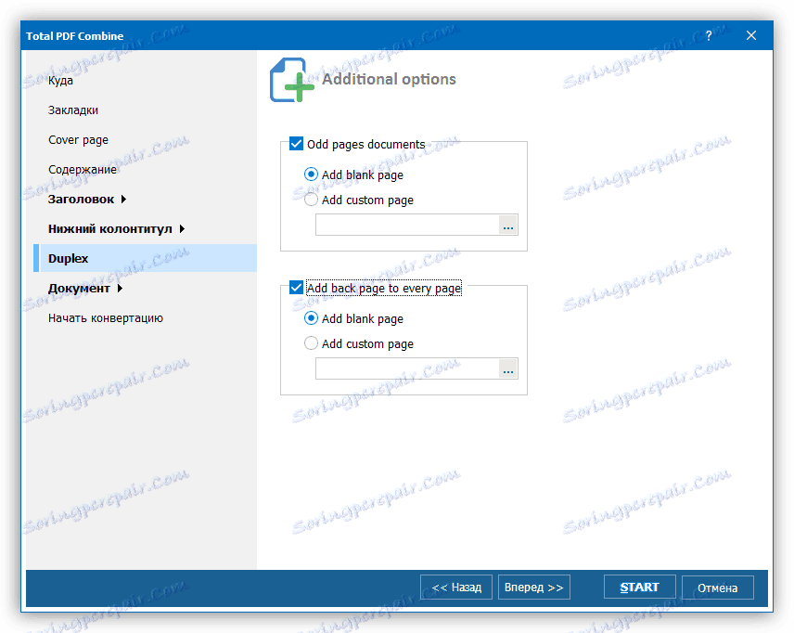Click the Additional options document-plus icon
Image resolution: width=794 pixels, height=633 pixels.
291,80
